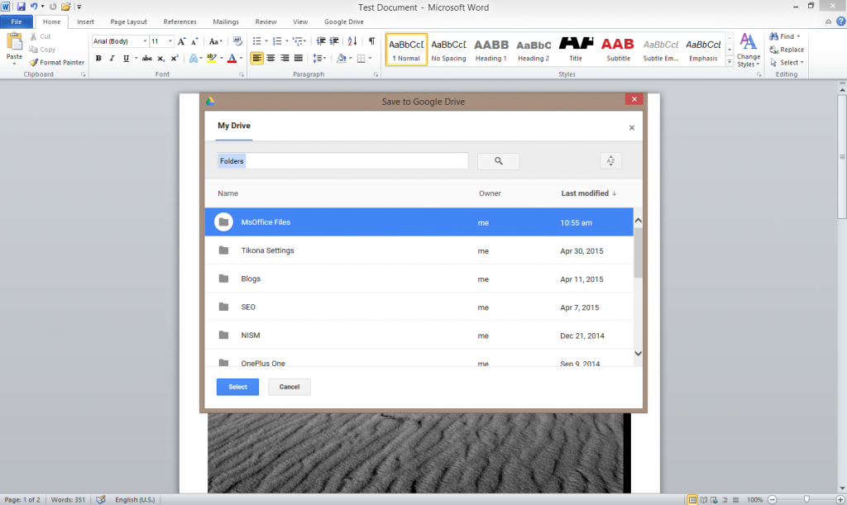Click the yellow text highlight color button
The width and height of the screenshot is (847, 505).
point(212,58)
